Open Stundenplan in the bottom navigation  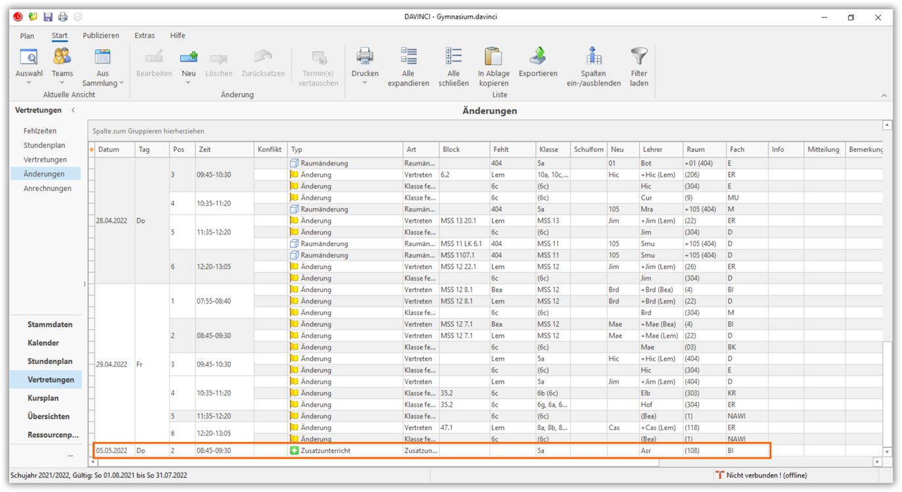[x=50, y=361]
